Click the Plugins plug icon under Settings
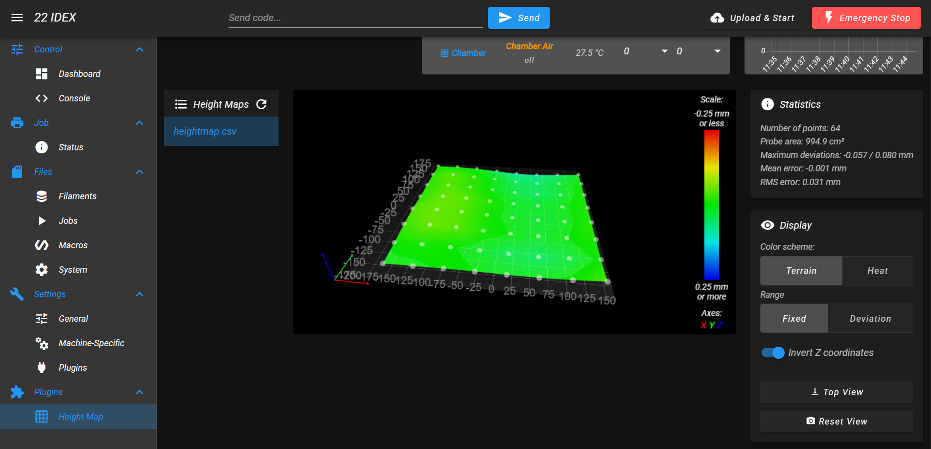 point(42,368)
